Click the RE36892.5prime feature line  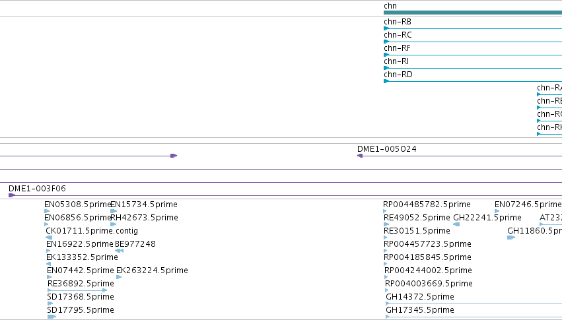tap(77, 290)
